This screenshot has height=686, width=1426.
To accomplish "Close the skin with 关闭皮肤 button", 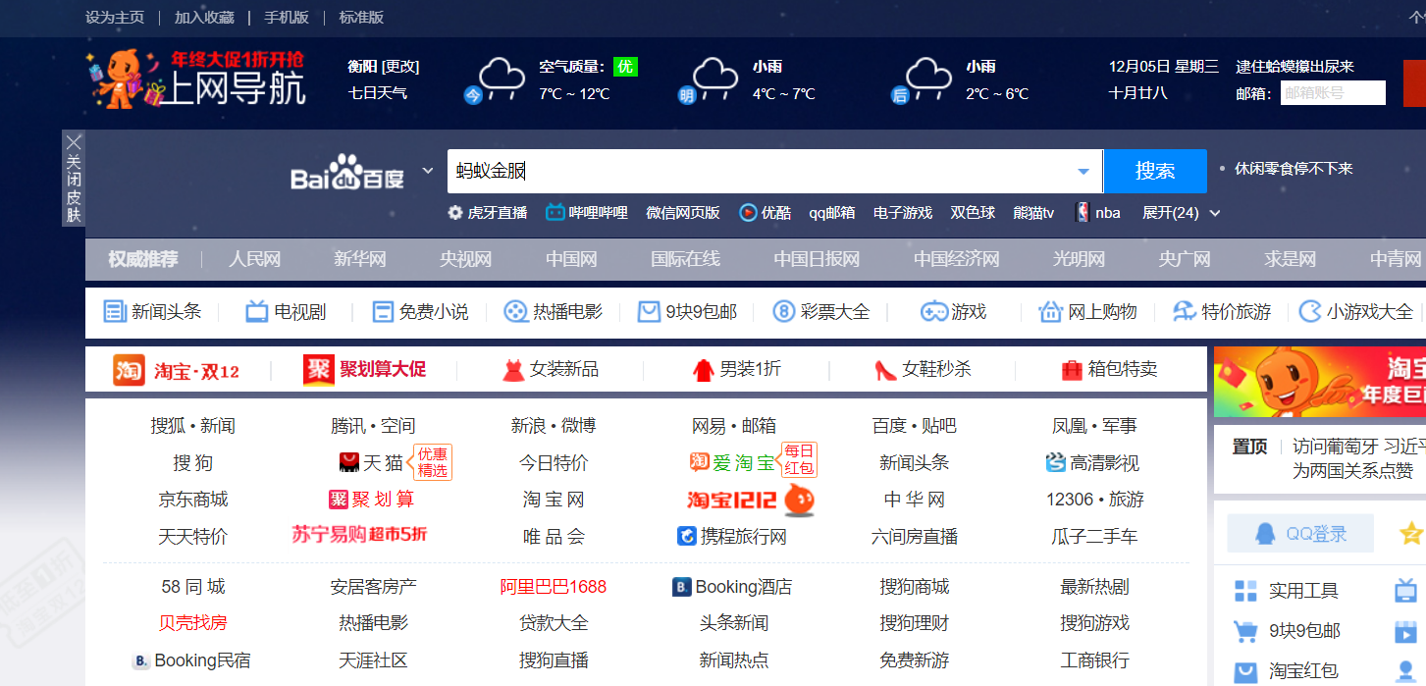I will coord(74,178).
